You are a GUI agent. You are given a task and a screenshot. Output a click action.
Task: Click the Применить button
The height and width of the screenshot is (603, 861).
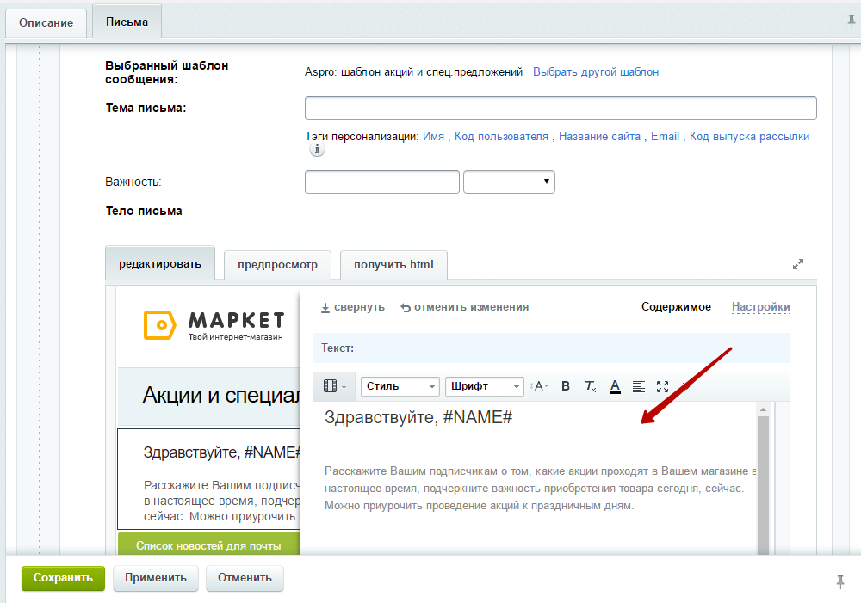(155, 578)
